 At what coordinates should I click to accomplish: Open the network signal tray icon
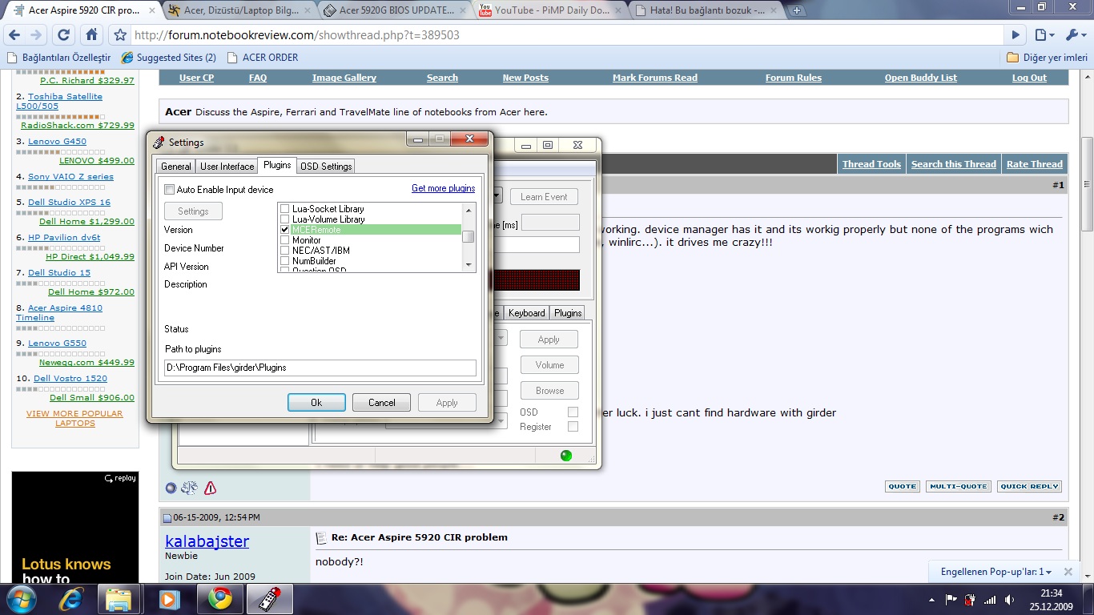pyautogui.click(x=991, y=599)
